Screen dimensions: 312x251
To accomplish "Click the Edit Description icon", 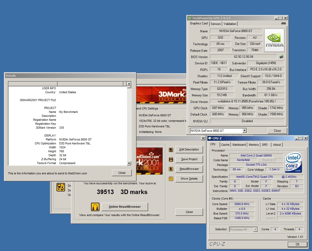I will tap(171, 150).
